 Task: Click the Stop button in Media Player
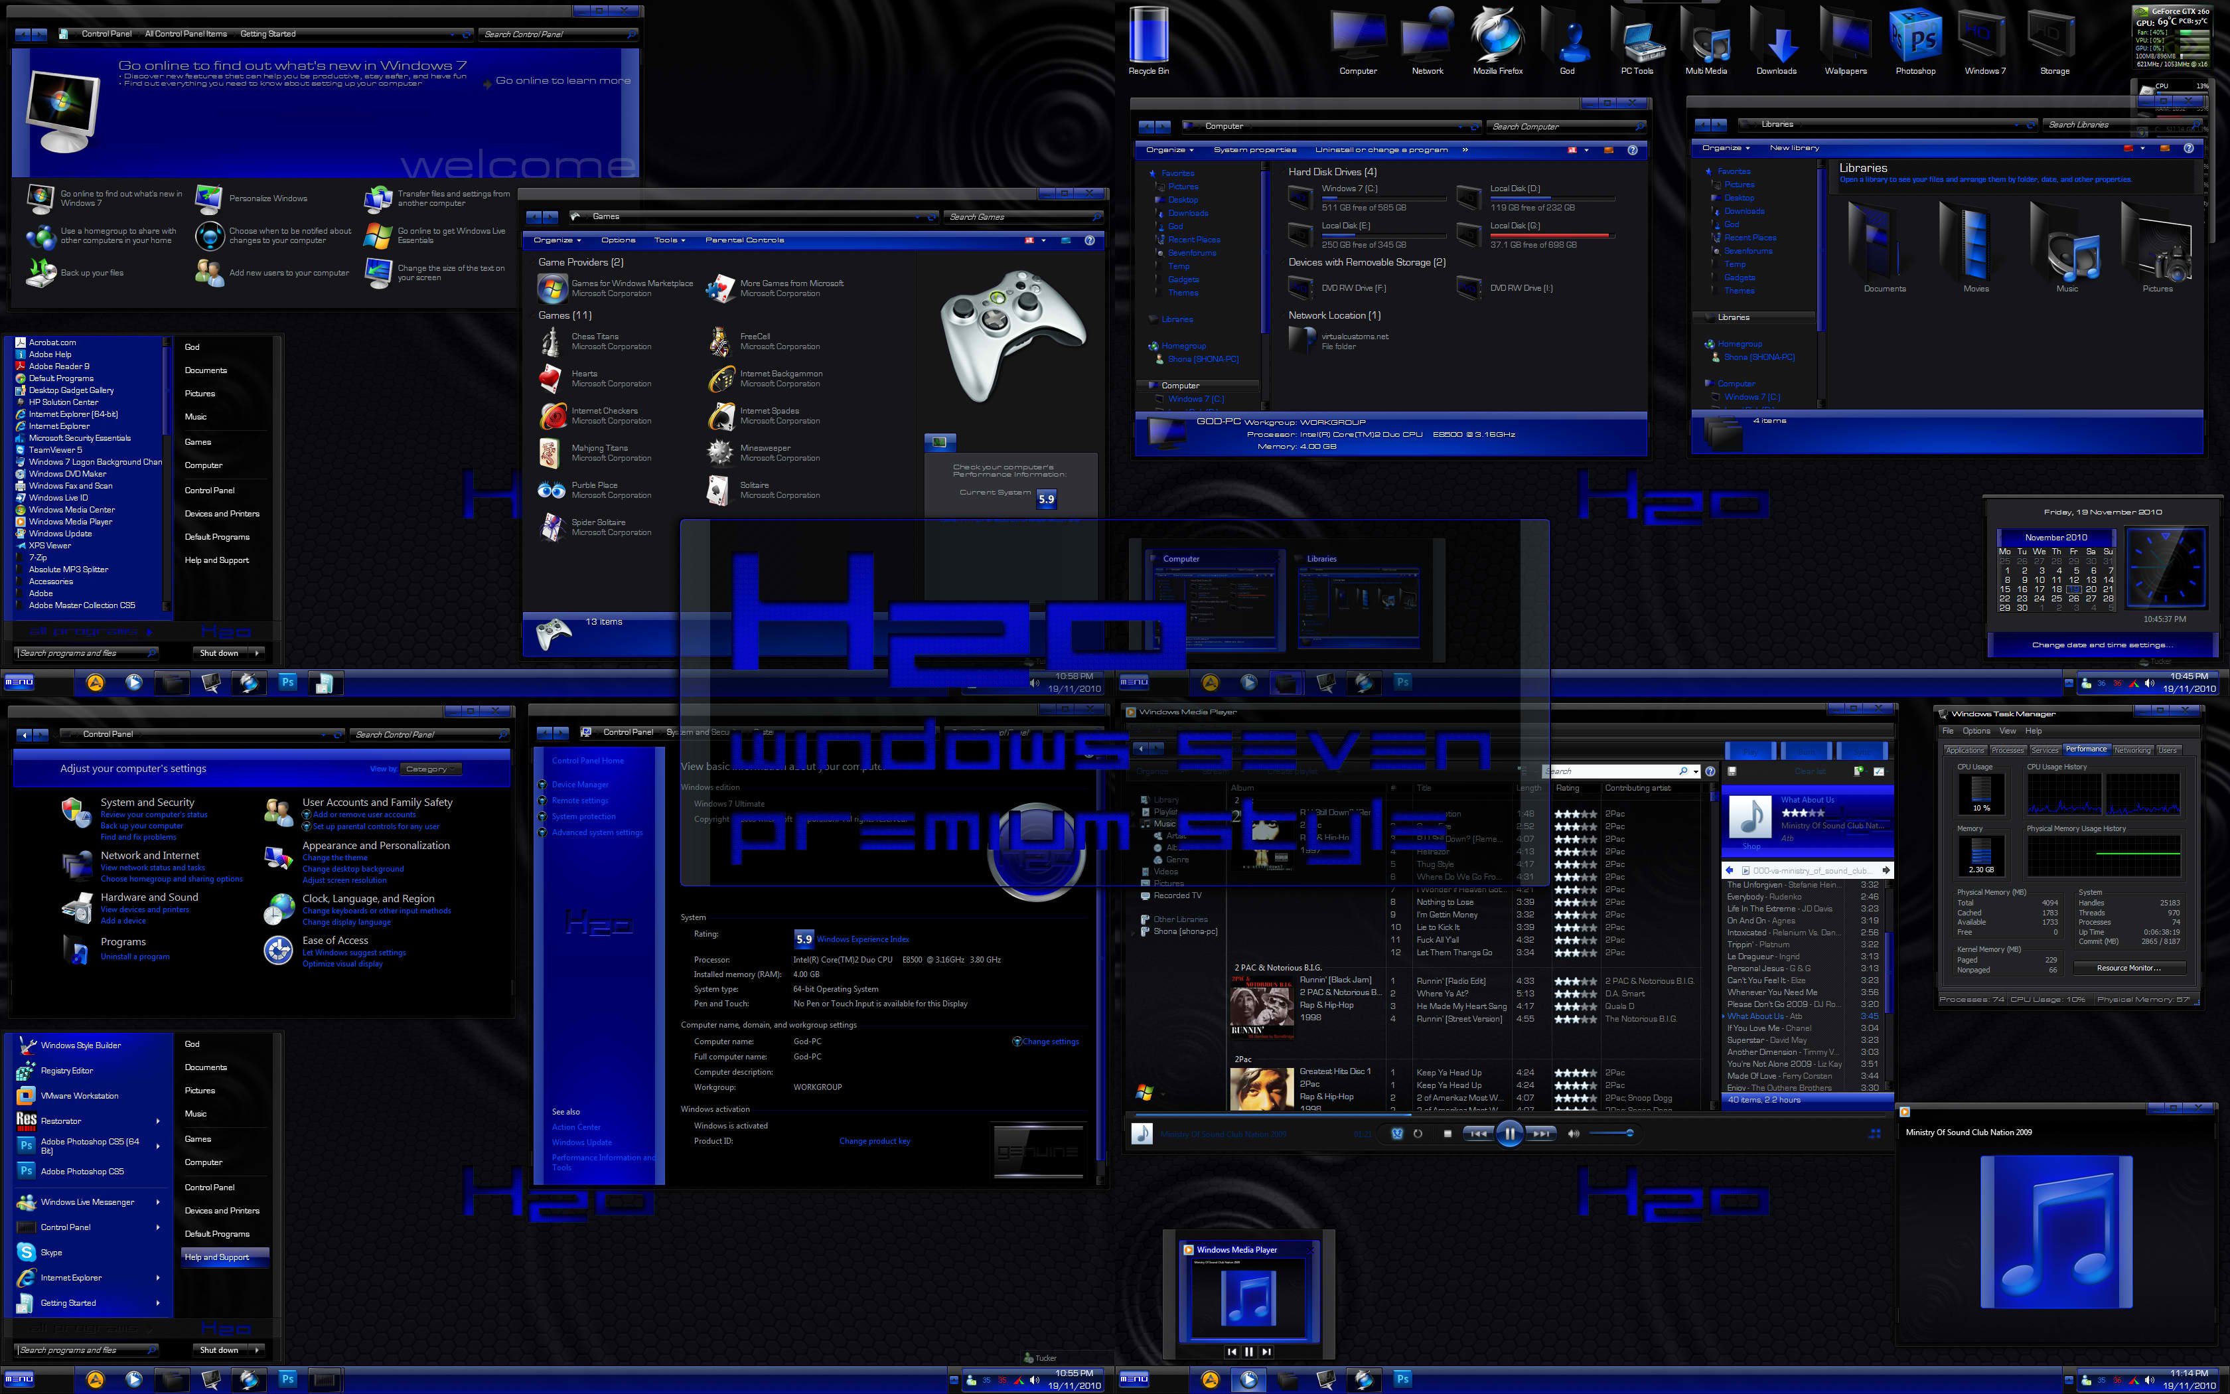[x=1447, y=1133]
